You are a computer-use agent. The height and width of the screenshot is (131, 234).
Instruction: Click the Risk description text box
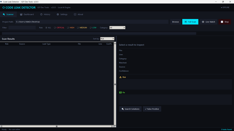(175, 84)
